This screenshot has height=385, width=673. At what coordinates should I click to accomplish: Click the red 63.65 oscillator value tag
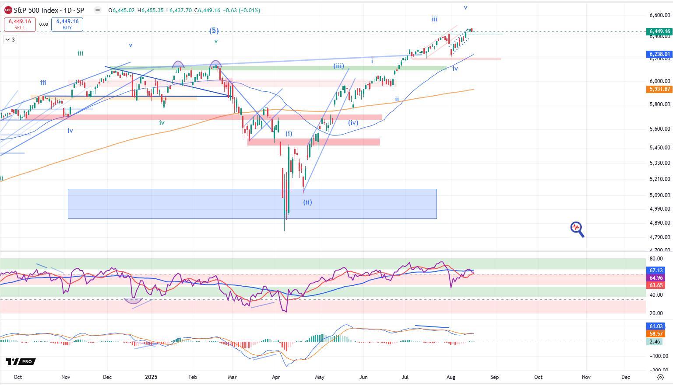(655, 285)
